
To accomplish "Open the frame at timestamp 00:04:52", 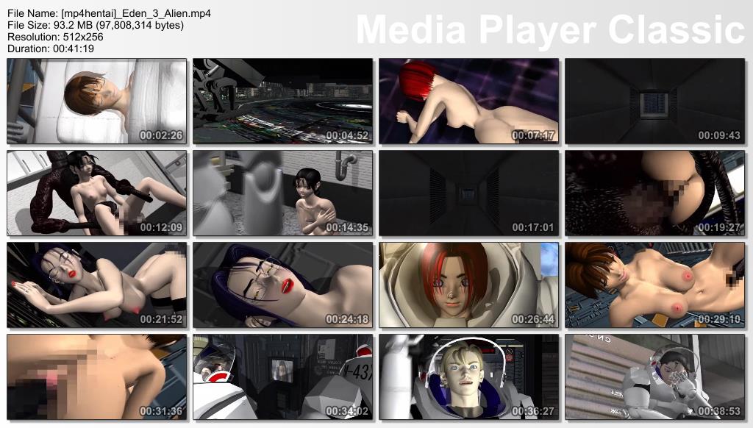I will tap(283, 101).
